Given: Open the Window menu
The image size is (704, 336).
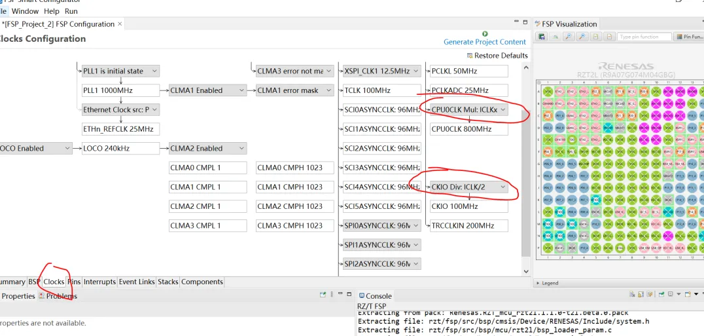Looking at the screenshot, I should [x=25, y=11].
